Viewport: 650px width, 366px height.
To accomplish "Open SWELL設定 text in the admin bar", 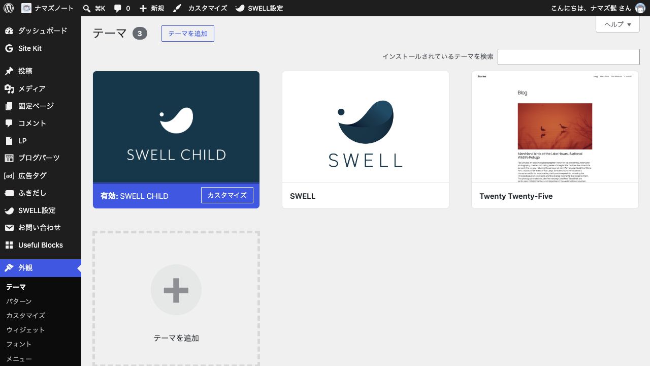I will 266,8.
